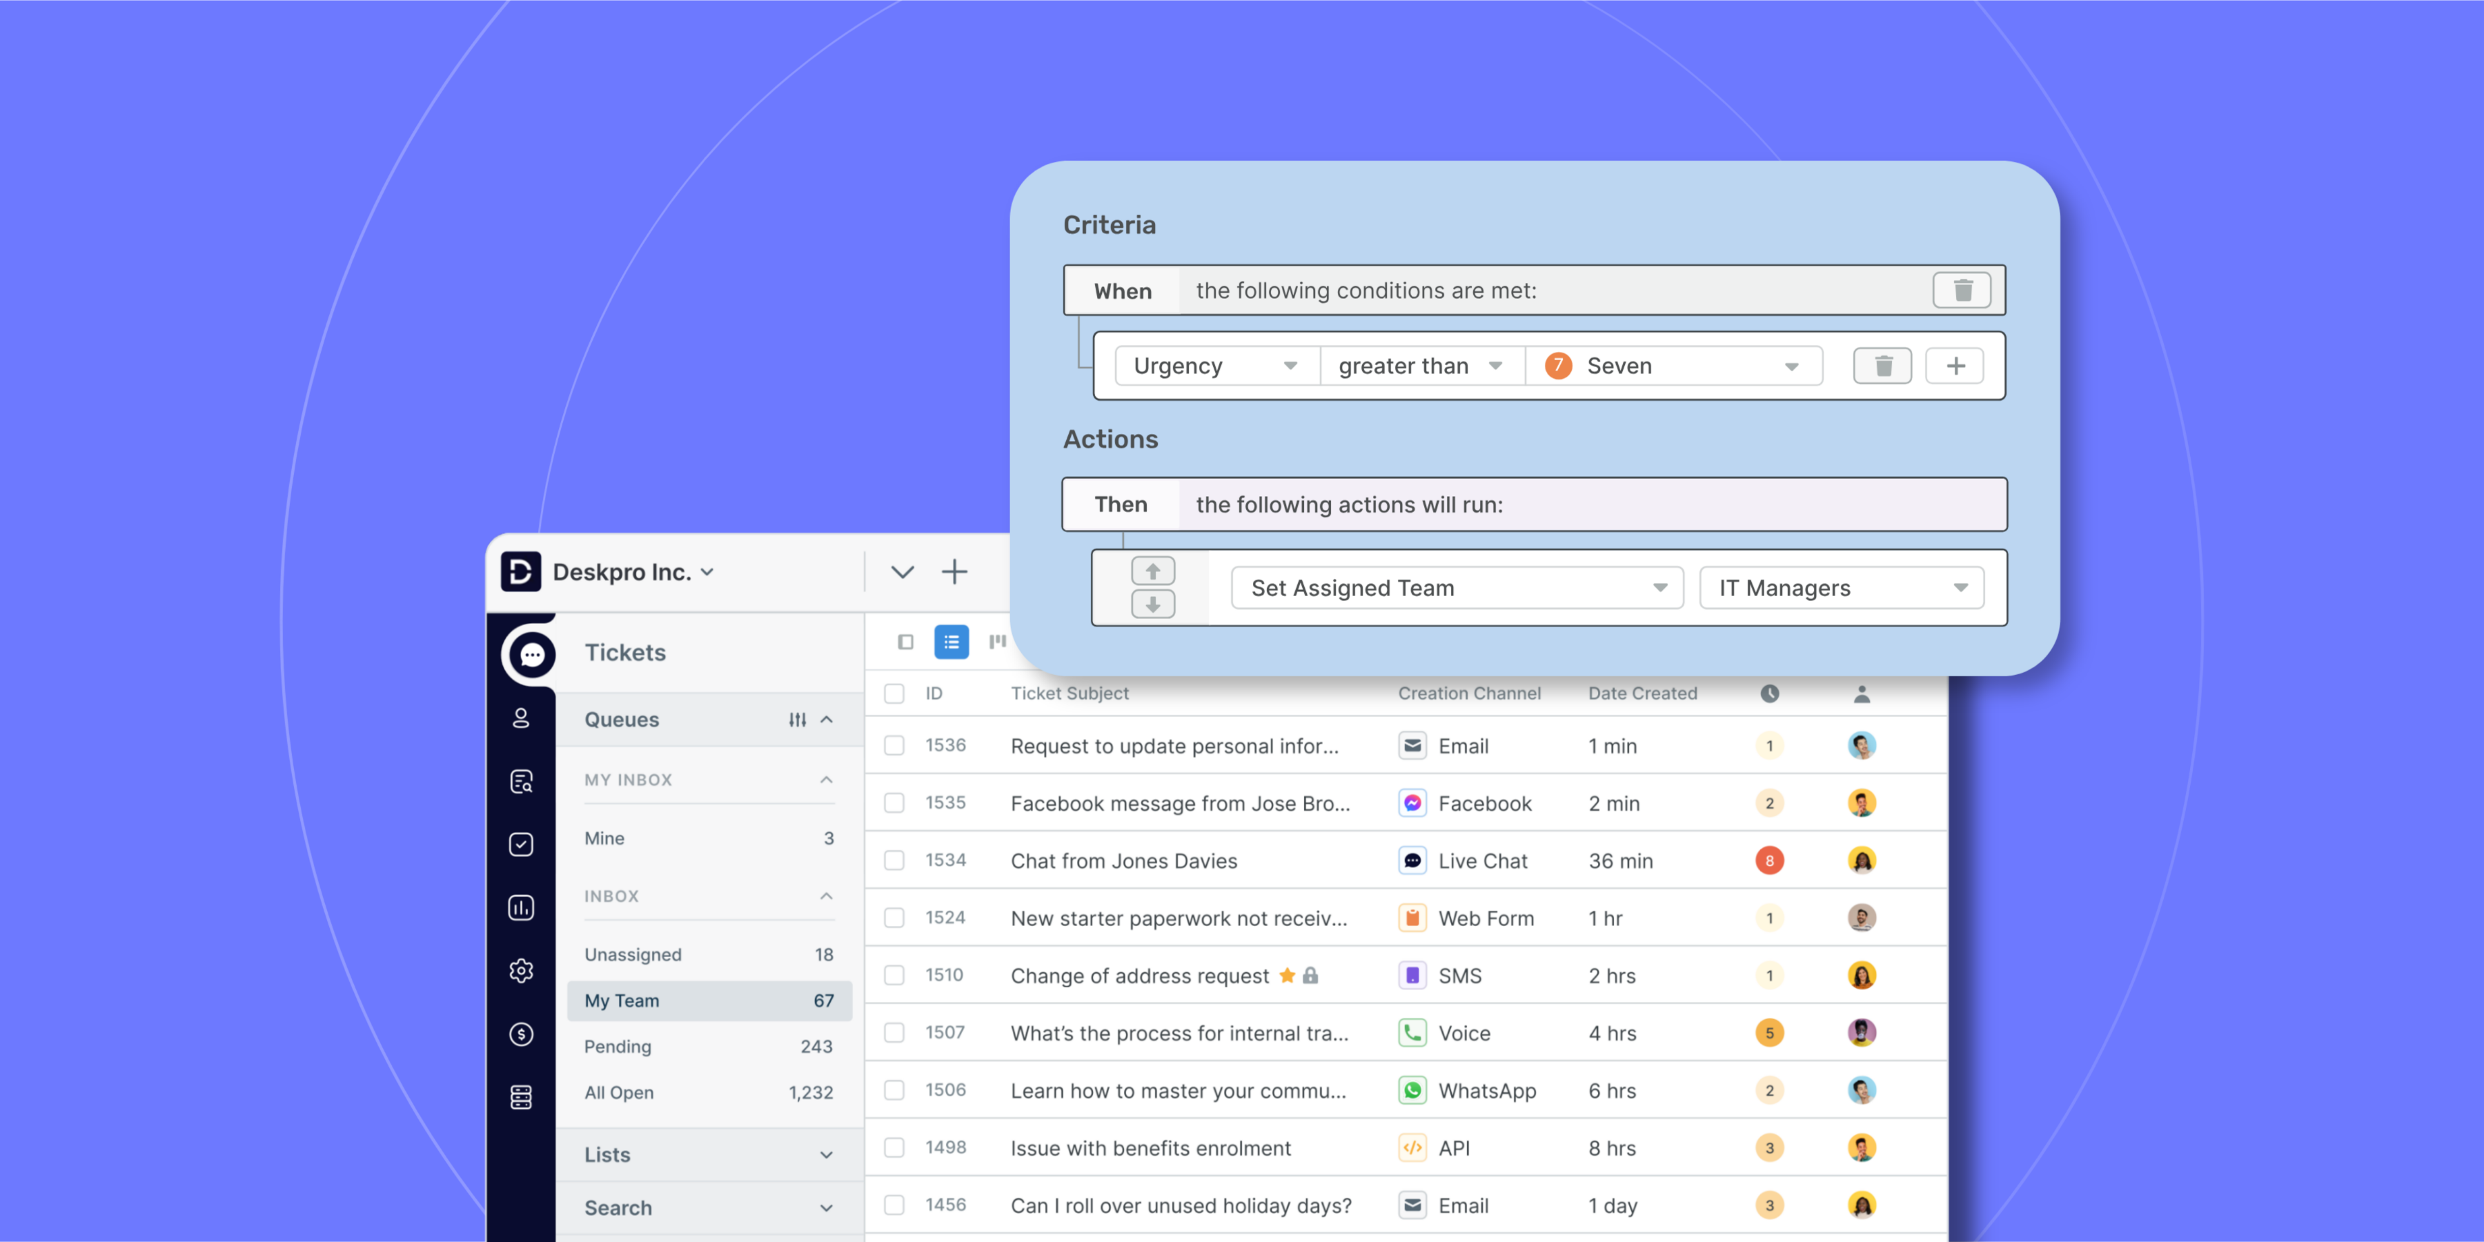Check ticket 1535 checkbox
This screenshot has height=1242, width=2484.
894,803
